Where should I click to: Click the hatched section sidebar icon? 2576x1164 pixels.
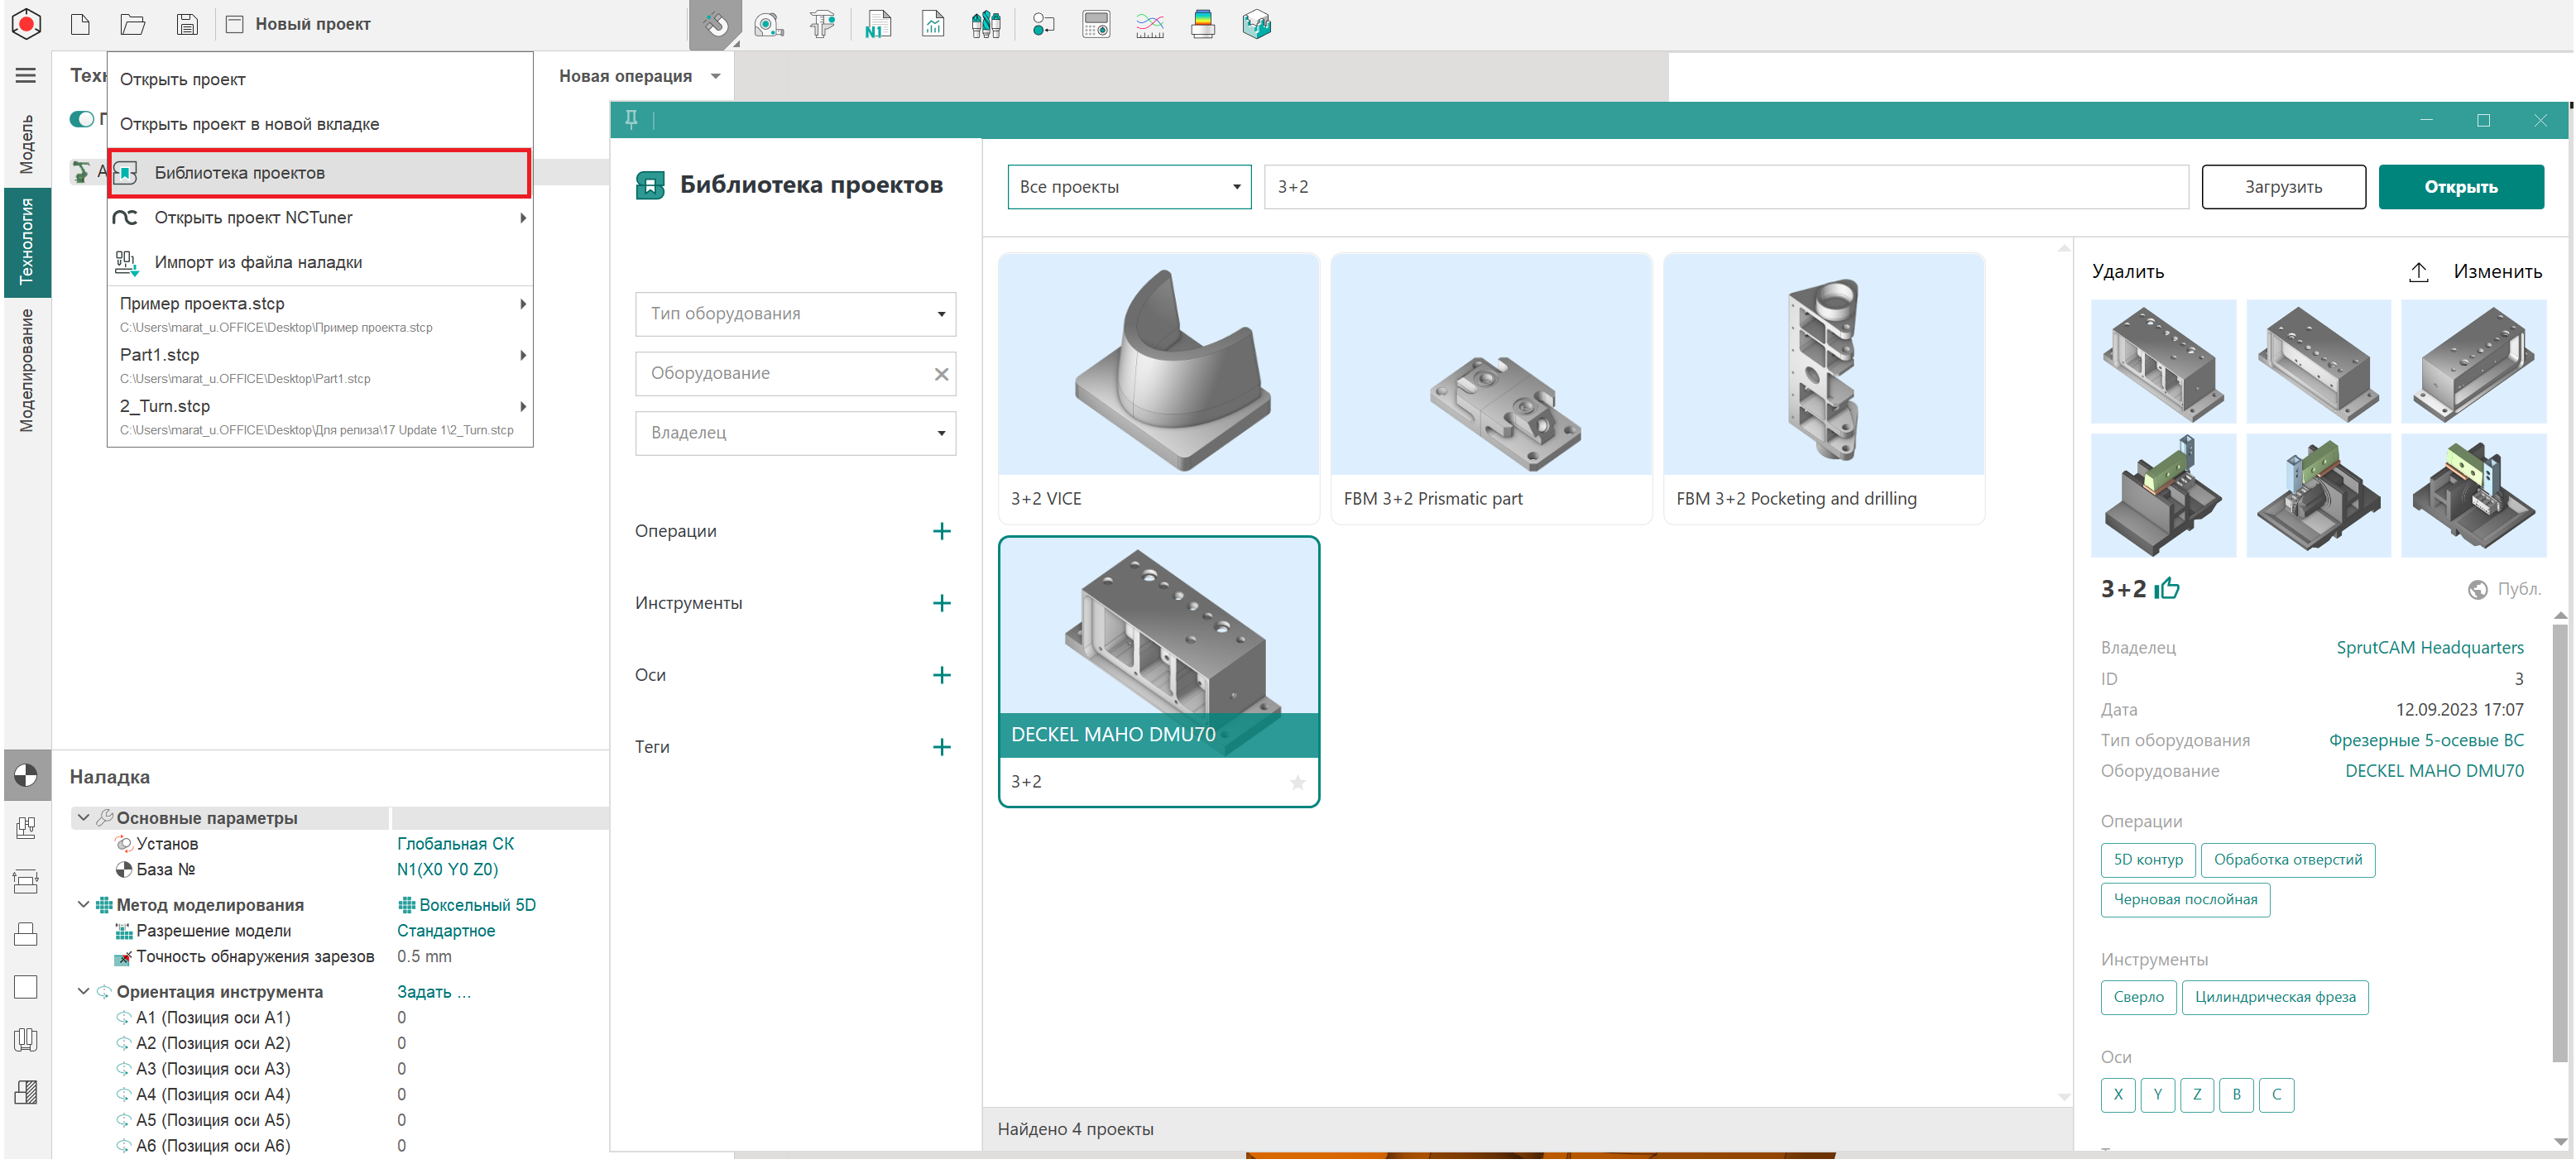(26, 1093)
